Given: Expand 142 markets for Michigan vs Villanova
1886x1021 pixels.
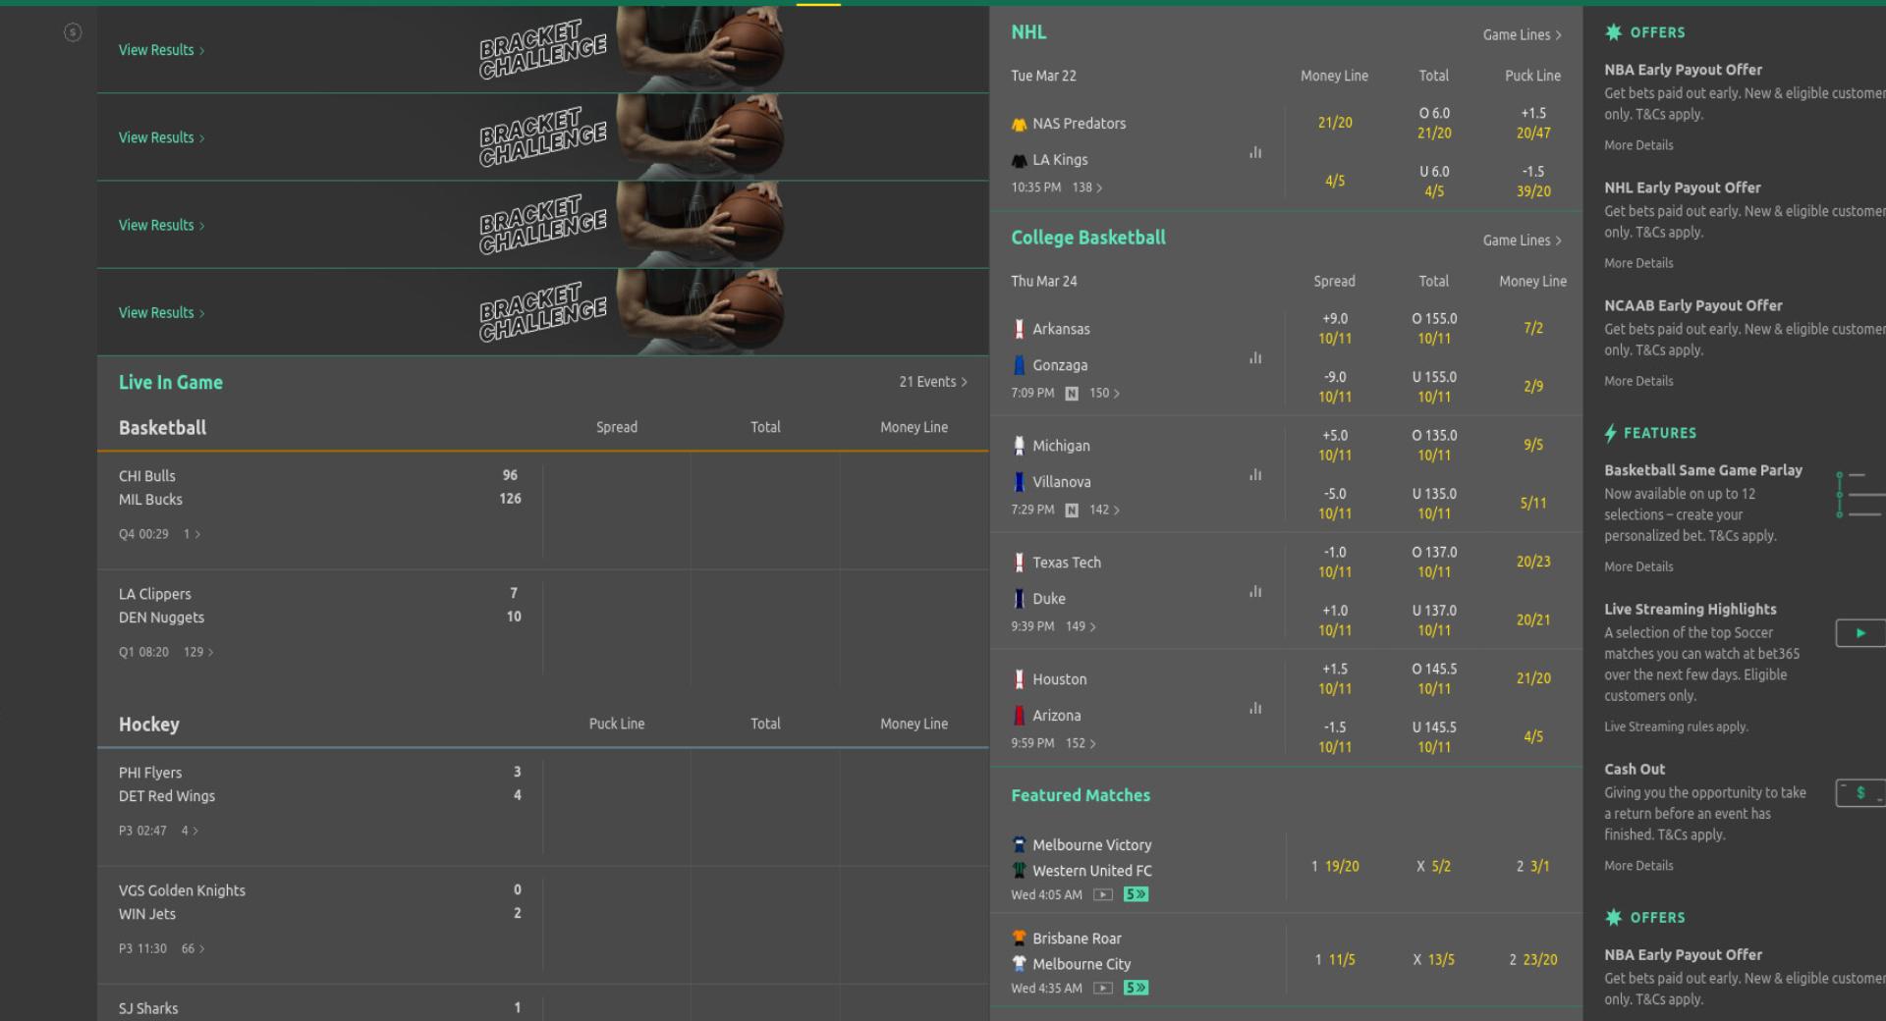Looking at the screenshot, I should 1104,510.
